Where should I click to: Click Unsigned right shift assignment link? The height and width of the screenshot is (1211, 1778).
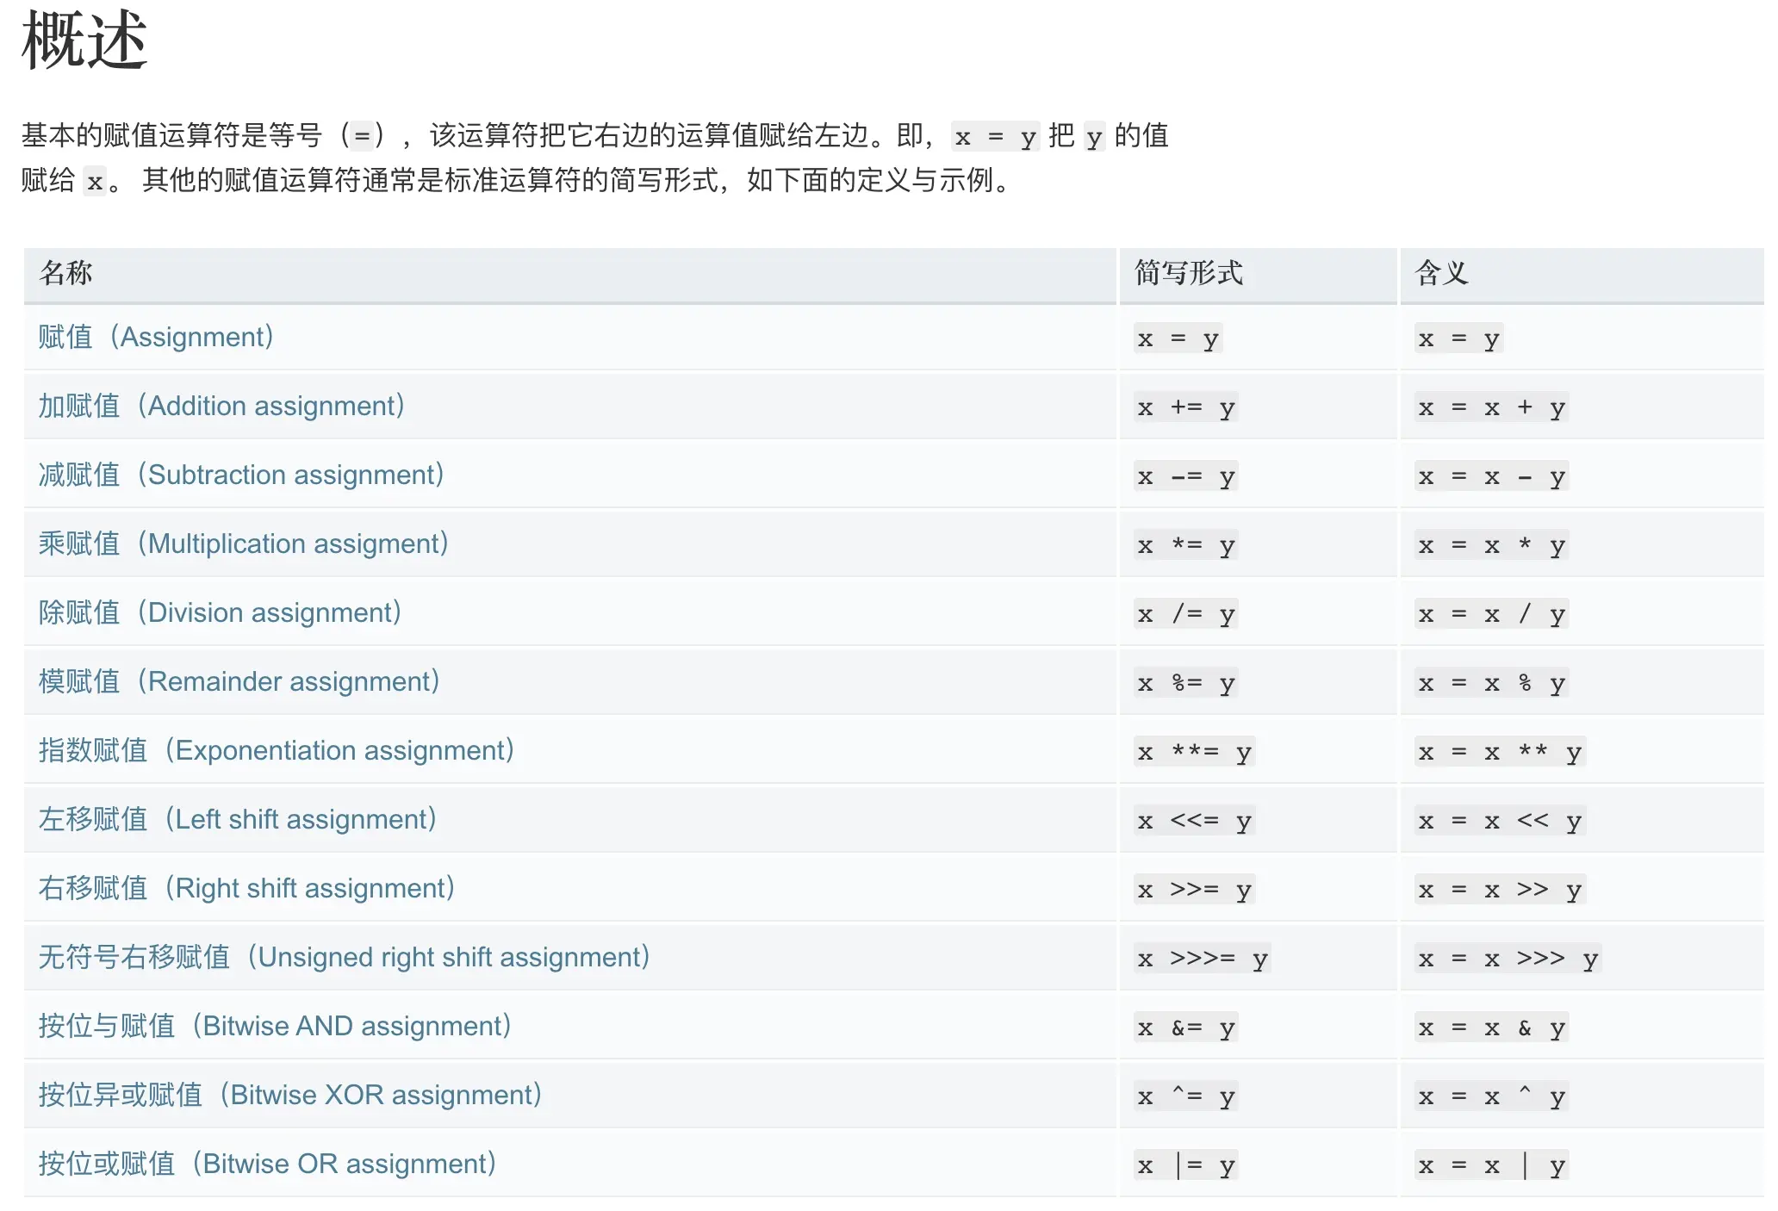(x=345, y=957)
